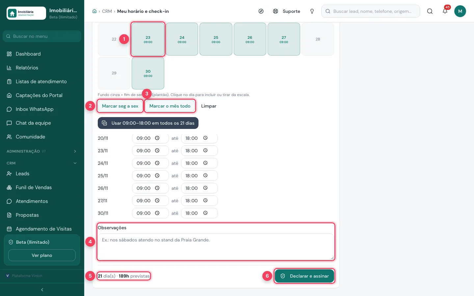The image size is (474, 296).
Task: Open clock picker for 23/11 start time
Action: coord(157,151)
